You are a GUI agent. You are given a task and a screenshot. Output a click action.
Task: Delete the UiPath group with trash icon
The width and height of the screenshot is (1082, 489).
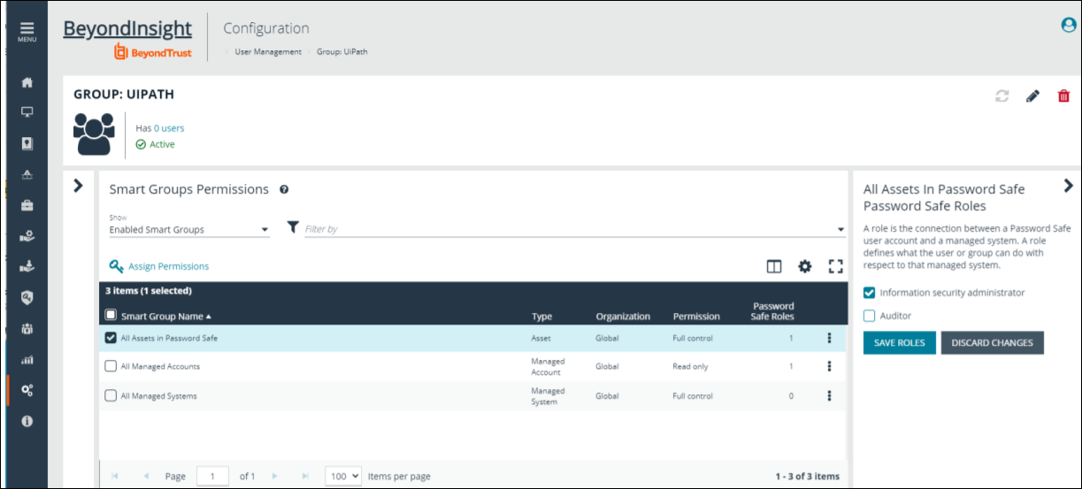[x=1063, y=96]
